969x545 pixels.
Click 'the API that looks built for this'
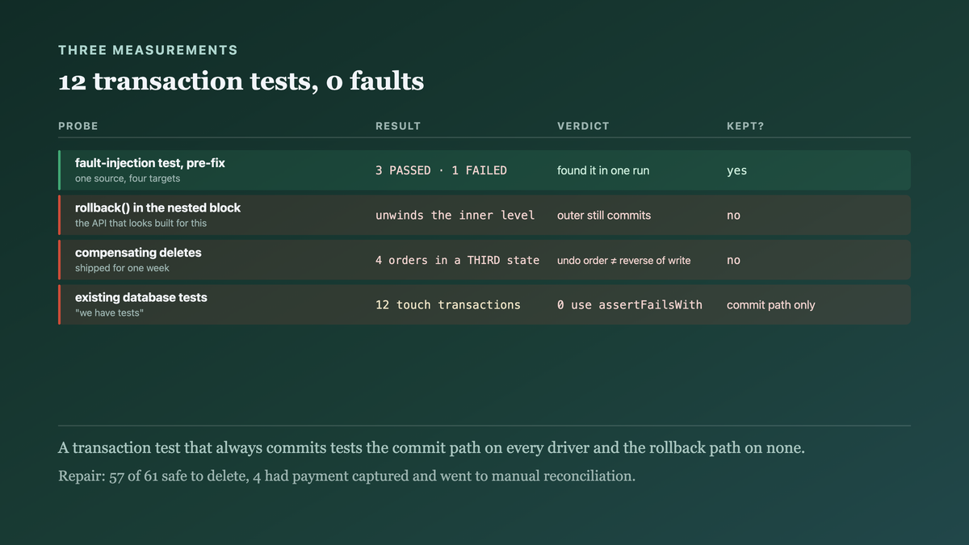point(141,223)
